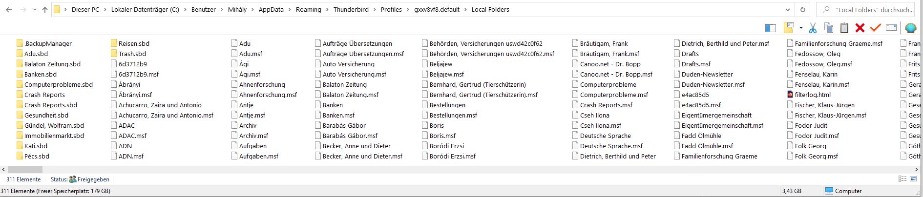This screenshot has width=923, height=197.
Task: Open the address bar history dropdown
Action: pos(787,9)
